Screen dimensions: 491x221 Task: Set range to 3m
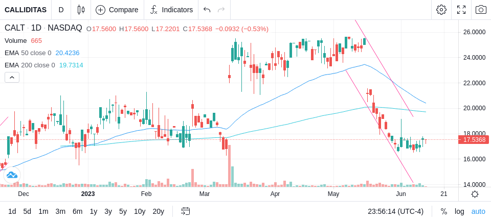coord(60,211)
